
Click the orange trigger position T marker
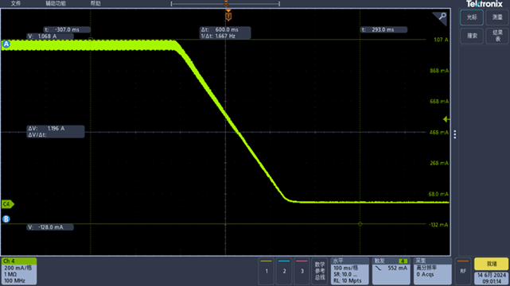click(x=228, y=16)
